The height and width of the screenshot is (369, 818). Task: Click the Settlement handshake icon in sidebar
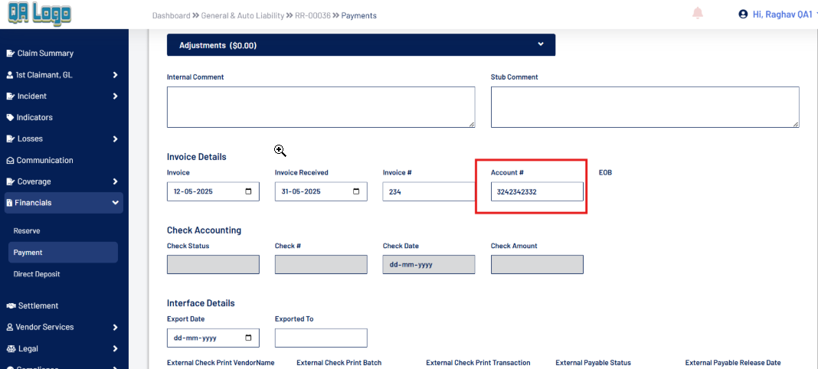tap(11, 306)
